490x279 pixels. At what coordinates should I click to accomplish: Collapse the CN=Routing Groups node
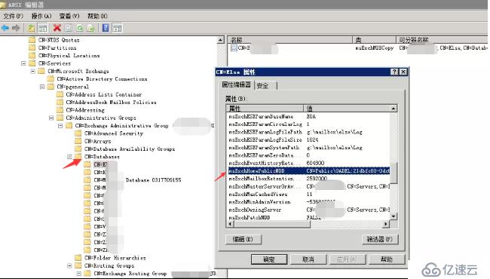(x=69, y=266)
